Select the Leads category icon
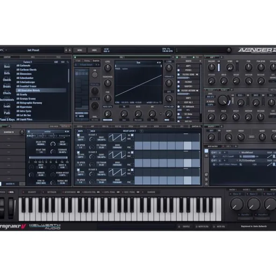Viewport: 276px width, 276px height. 7,106
